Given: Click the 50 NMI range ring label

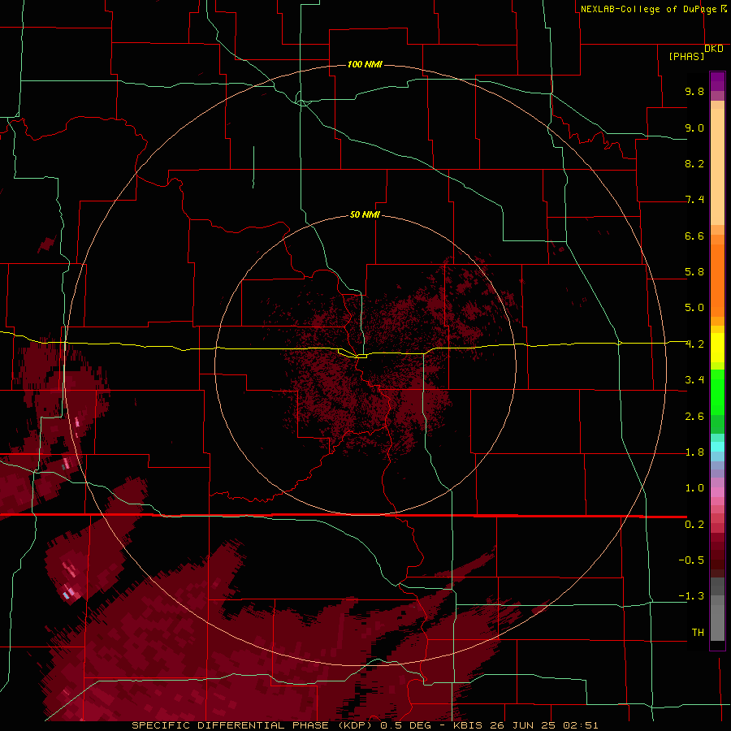Looking at the screenshot, I should [365, 214].
